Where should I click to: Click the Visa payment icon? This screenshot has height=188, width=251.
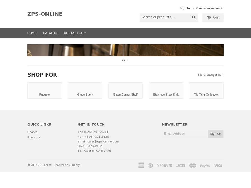(x=218, y=165)
